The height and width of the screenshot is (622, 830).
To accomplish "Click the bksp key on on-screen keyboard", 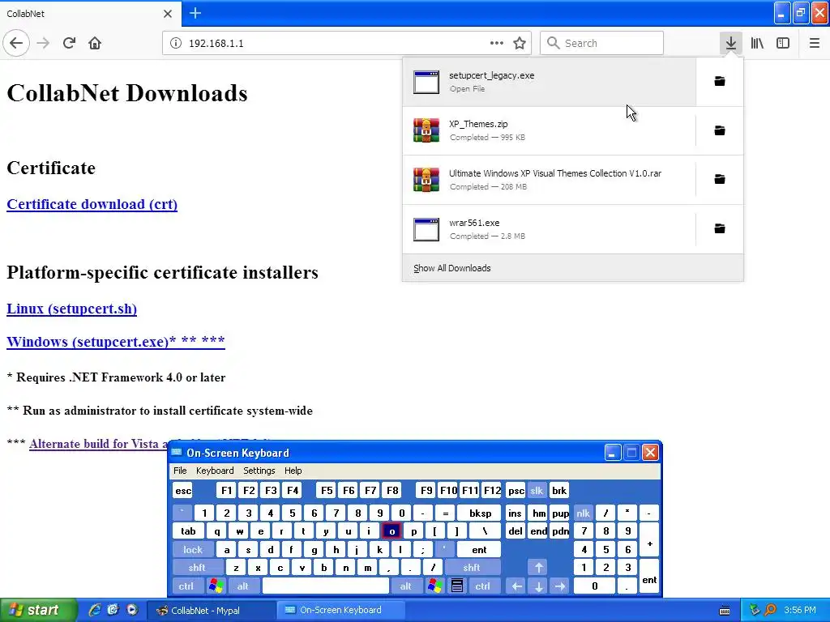I will tap(480, 513).
